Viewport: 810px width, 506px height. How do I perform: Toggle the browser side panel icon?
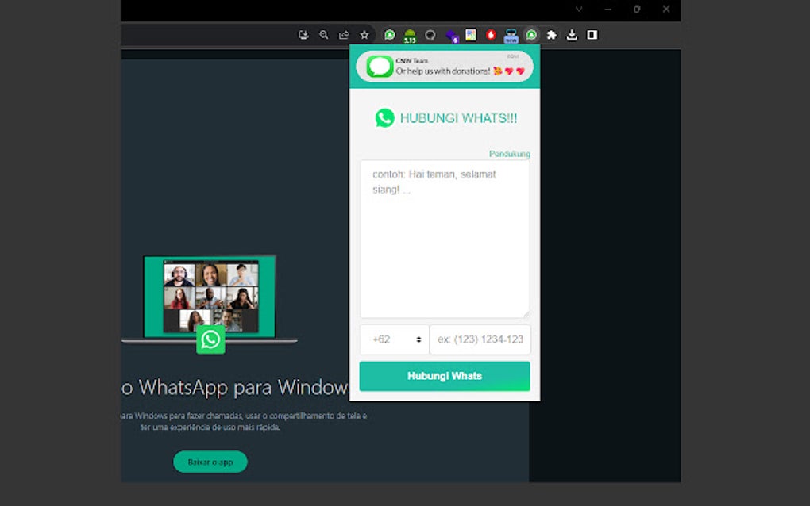point(592,35)
